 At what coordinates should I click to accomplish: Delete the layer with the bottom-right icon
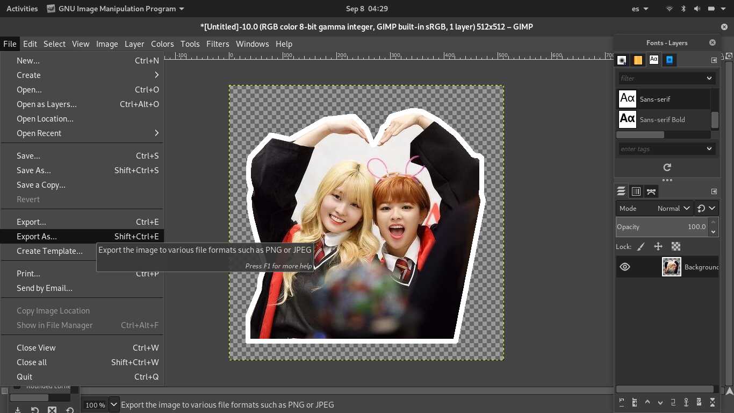point(713,402)
